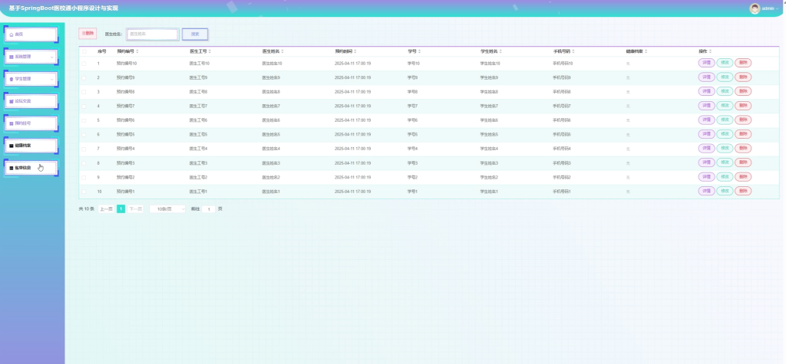The height and width of the screenshot is (364, 786).
Task: Sort by 预约时间 using its sort arrows
Action: [x=355, y=51]
